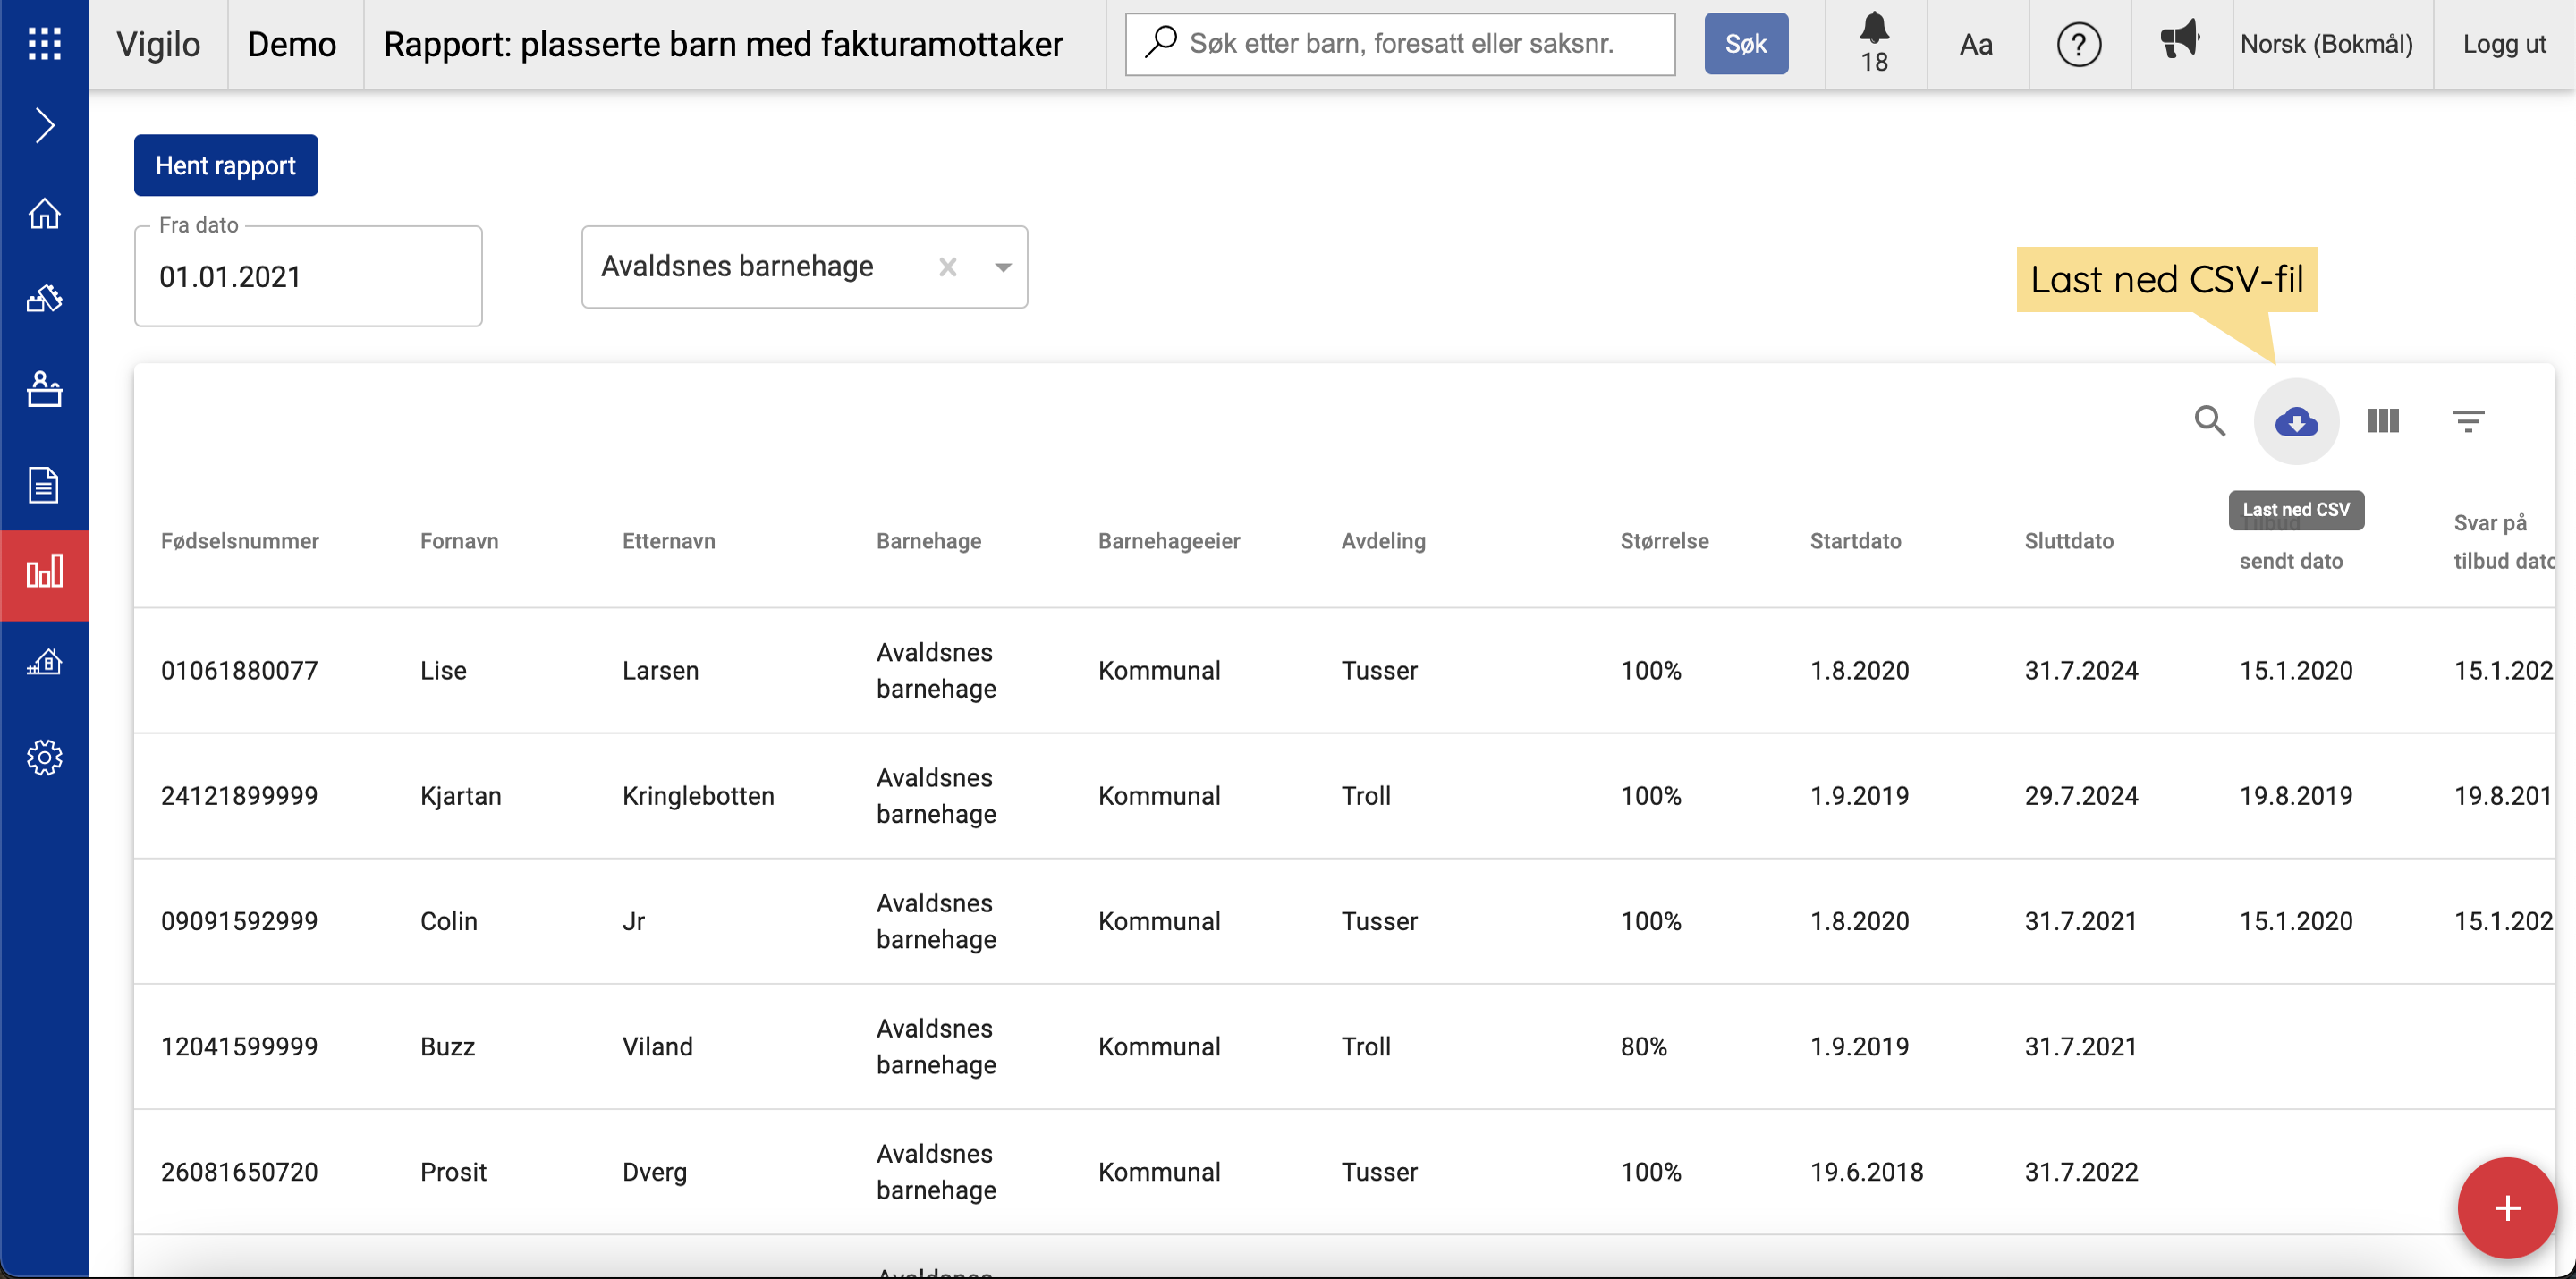This screenshot has height=1279, width=2576.
Task: Open the Aa text size option
Action: click(1975, 44)
